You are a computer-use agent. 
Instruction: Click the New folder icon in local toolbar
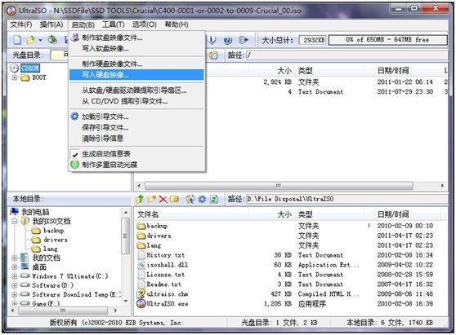[x=151, y=199]
